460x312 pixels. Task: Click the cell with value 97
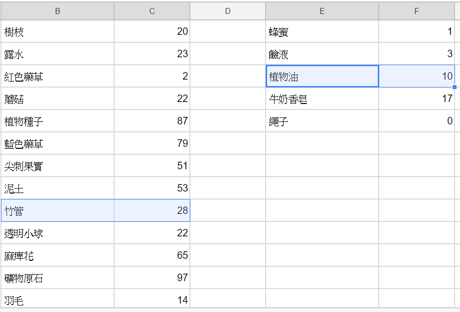[x=152, y=278]
